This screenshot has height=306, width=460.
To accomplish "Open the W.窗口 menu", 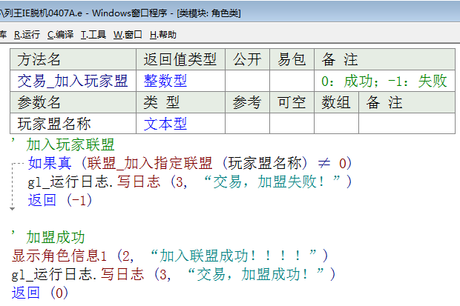I will tap(128, 34).
